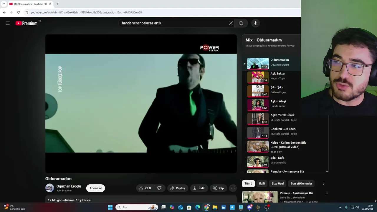Image resolution: width=377 pixels, height=212 pixels.
Task: Show hidden system tray icons chevron
Action: click(x=340, y=207)
